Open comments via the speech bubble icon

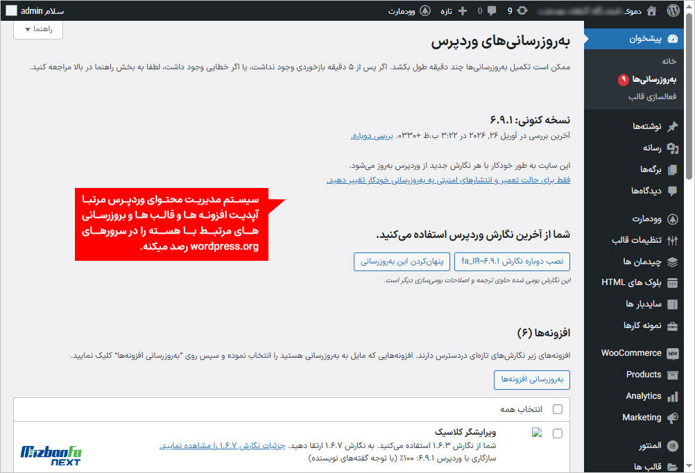(492, 10)
